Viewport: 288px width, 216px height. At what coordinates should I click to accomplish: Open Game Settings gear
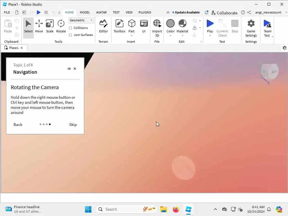pyautogui.click(x=251, y=28)
